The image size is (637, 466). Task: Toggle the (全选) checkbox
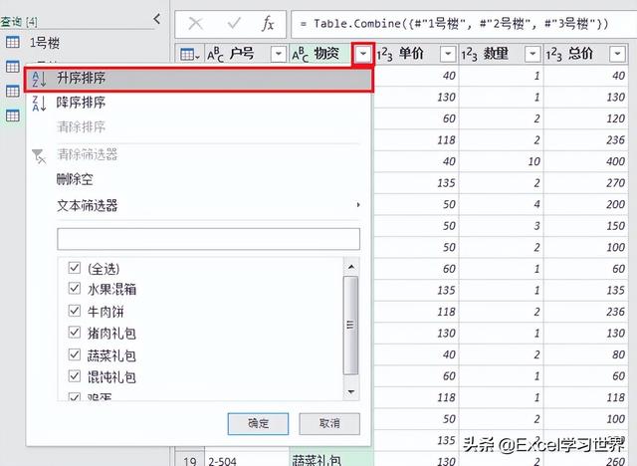coord(75,267)
